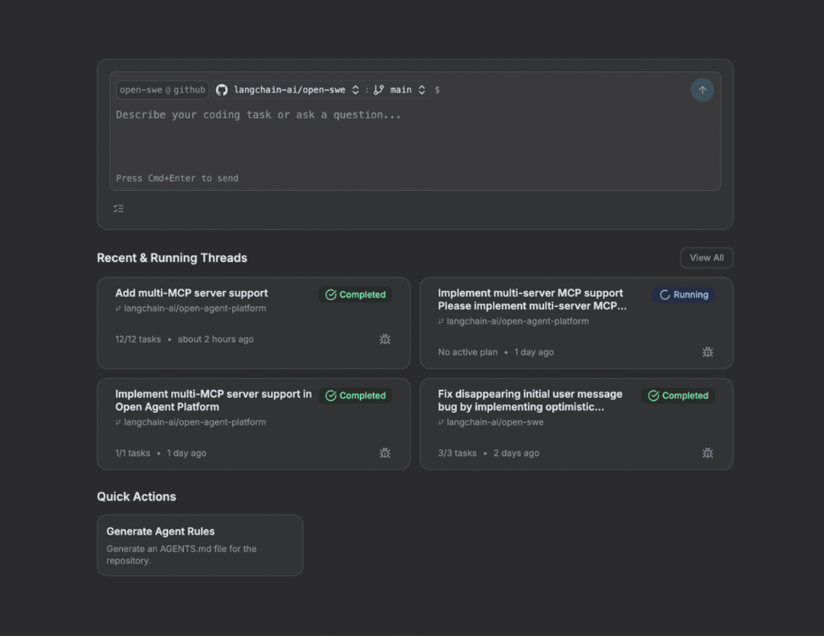This screenshot has height=636, width=824.
Task: Click the send arrow button
Action: [x=702, y=90]
